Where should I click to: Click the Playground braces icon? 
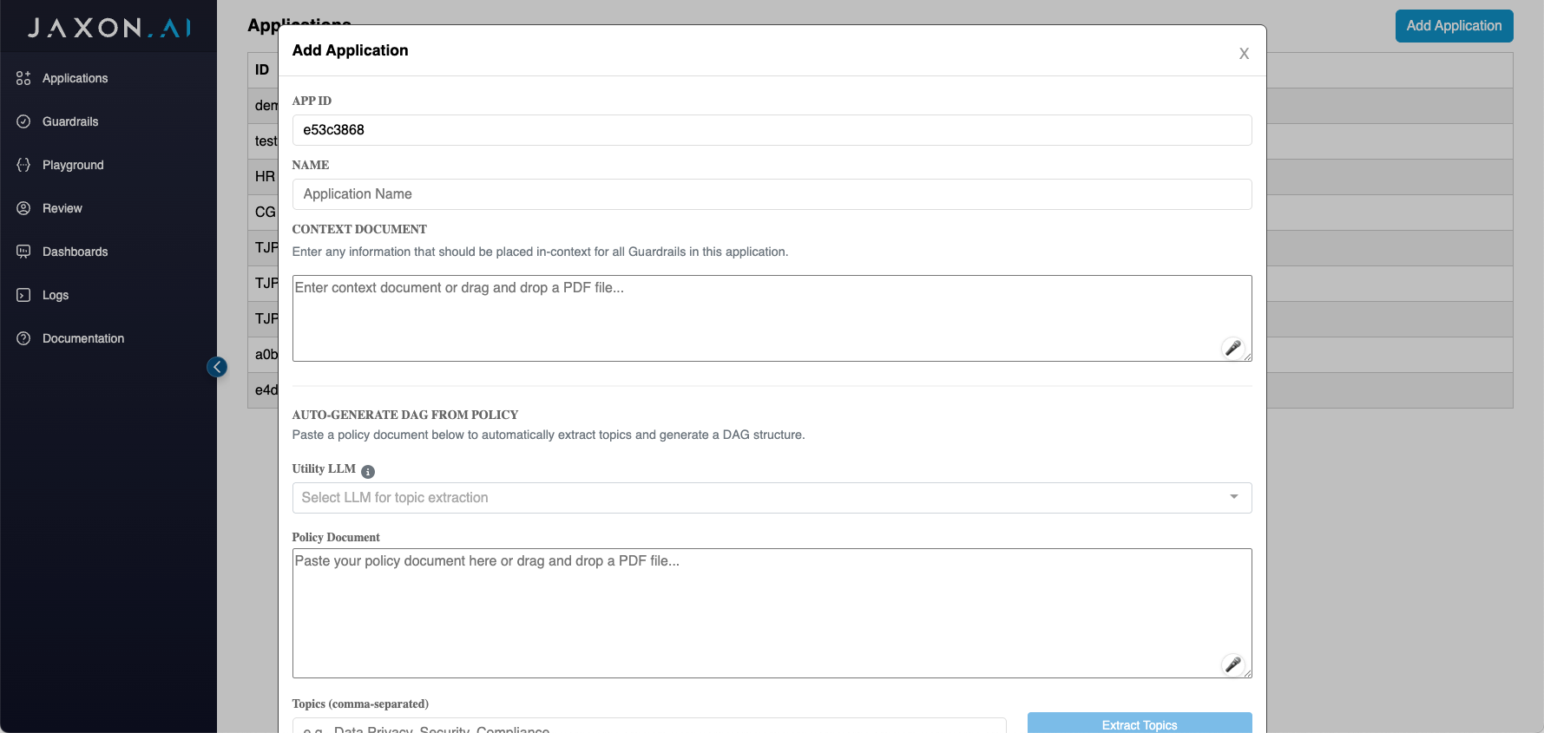23,165
